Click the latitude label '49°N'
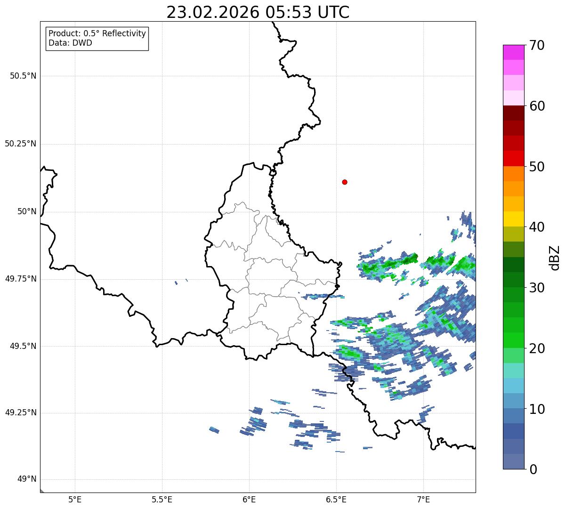This screenshot has width=566, height=509. coord(27,479)
